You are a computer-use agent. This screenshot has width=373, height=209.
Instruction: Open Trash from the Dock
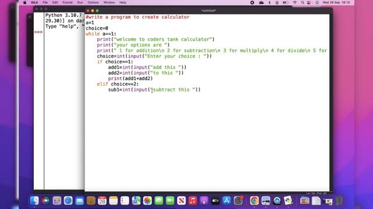[x=339, y=201]
